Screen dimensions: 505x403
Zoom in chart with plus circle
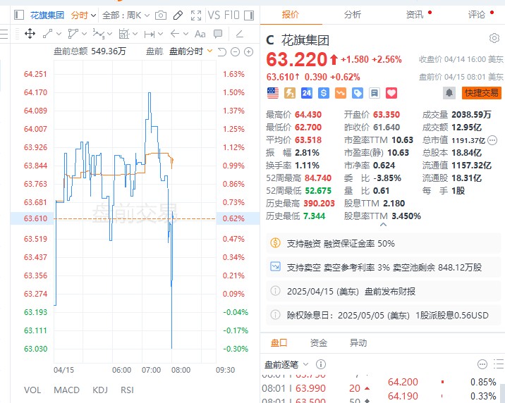click(x=249, y=51)
